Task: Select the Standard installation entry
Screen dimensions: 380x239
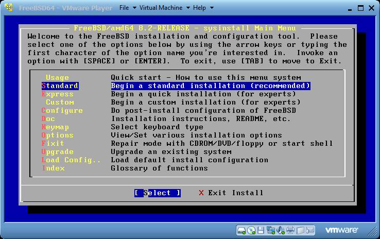Action: coord(60,86)
